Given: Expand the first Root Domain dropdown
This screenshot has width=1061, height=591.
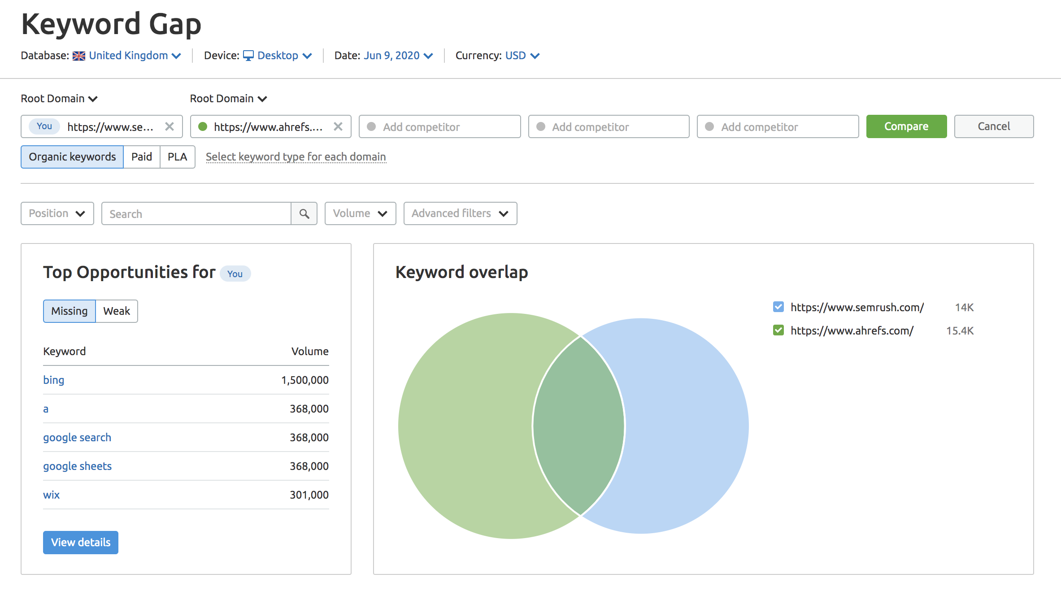Looking at the screenshot, I should coord(59,99).
